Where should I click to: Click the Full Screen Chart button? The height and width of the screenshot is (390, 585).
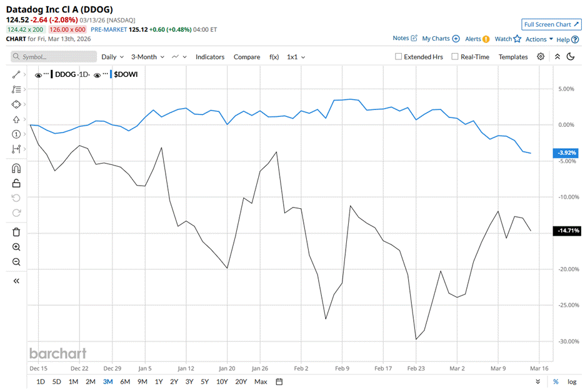[x=551, y=24]
